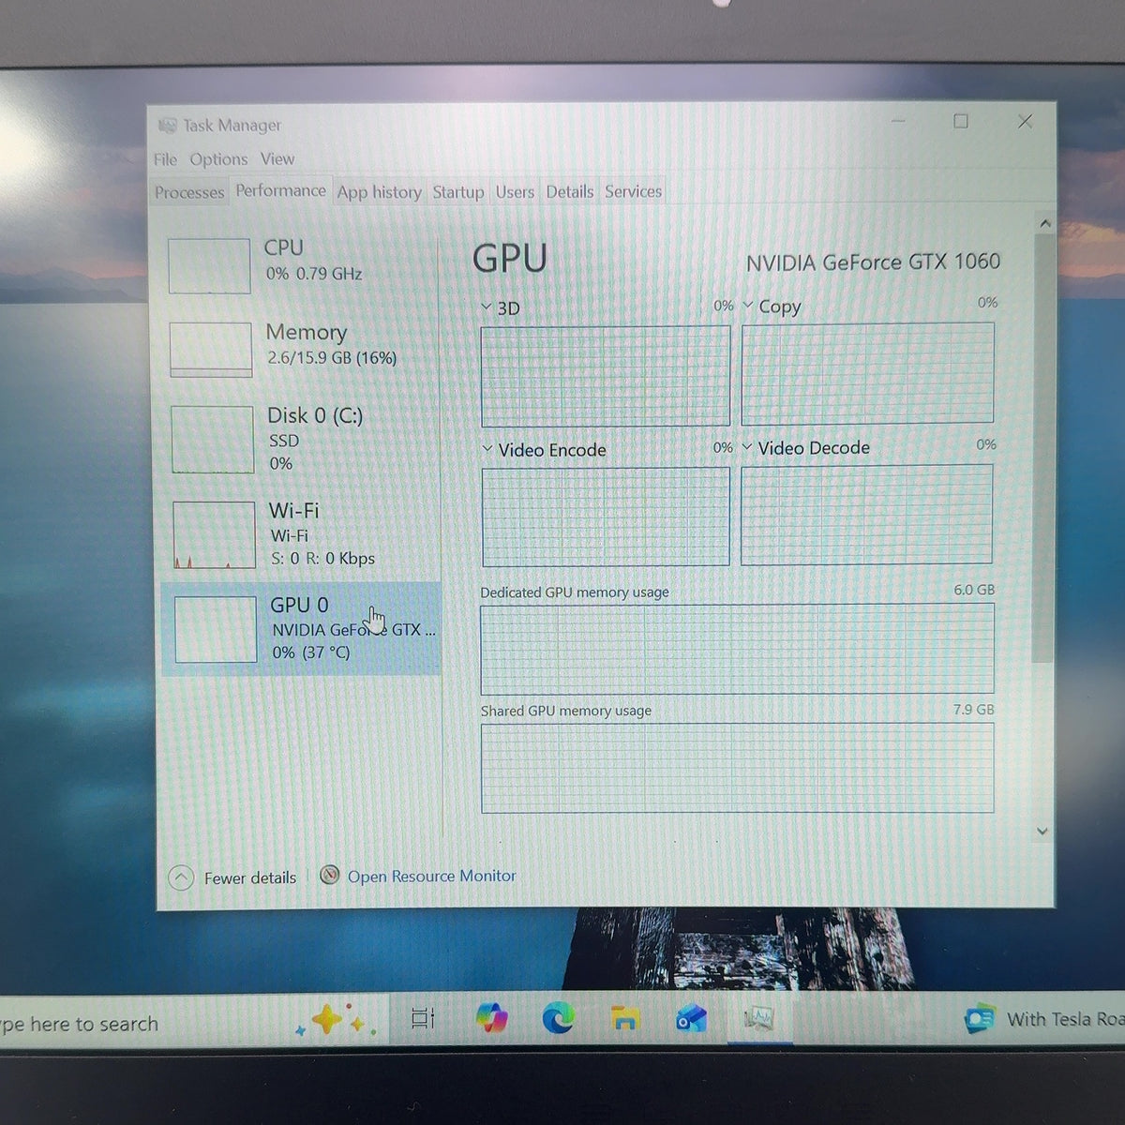Click the Task Manager title bar icon
Viewport: 1125px width, 1125px height.
167,125
